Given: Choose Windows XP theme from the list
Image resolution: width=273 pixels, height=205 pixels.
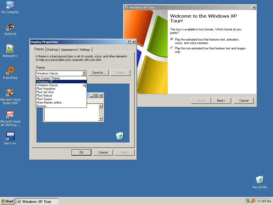Looking at the screenshot, I should coord(61,82).
